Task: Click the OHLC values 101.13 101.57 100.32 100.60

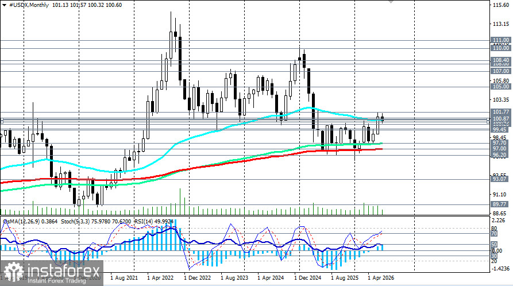Action: 87,5
